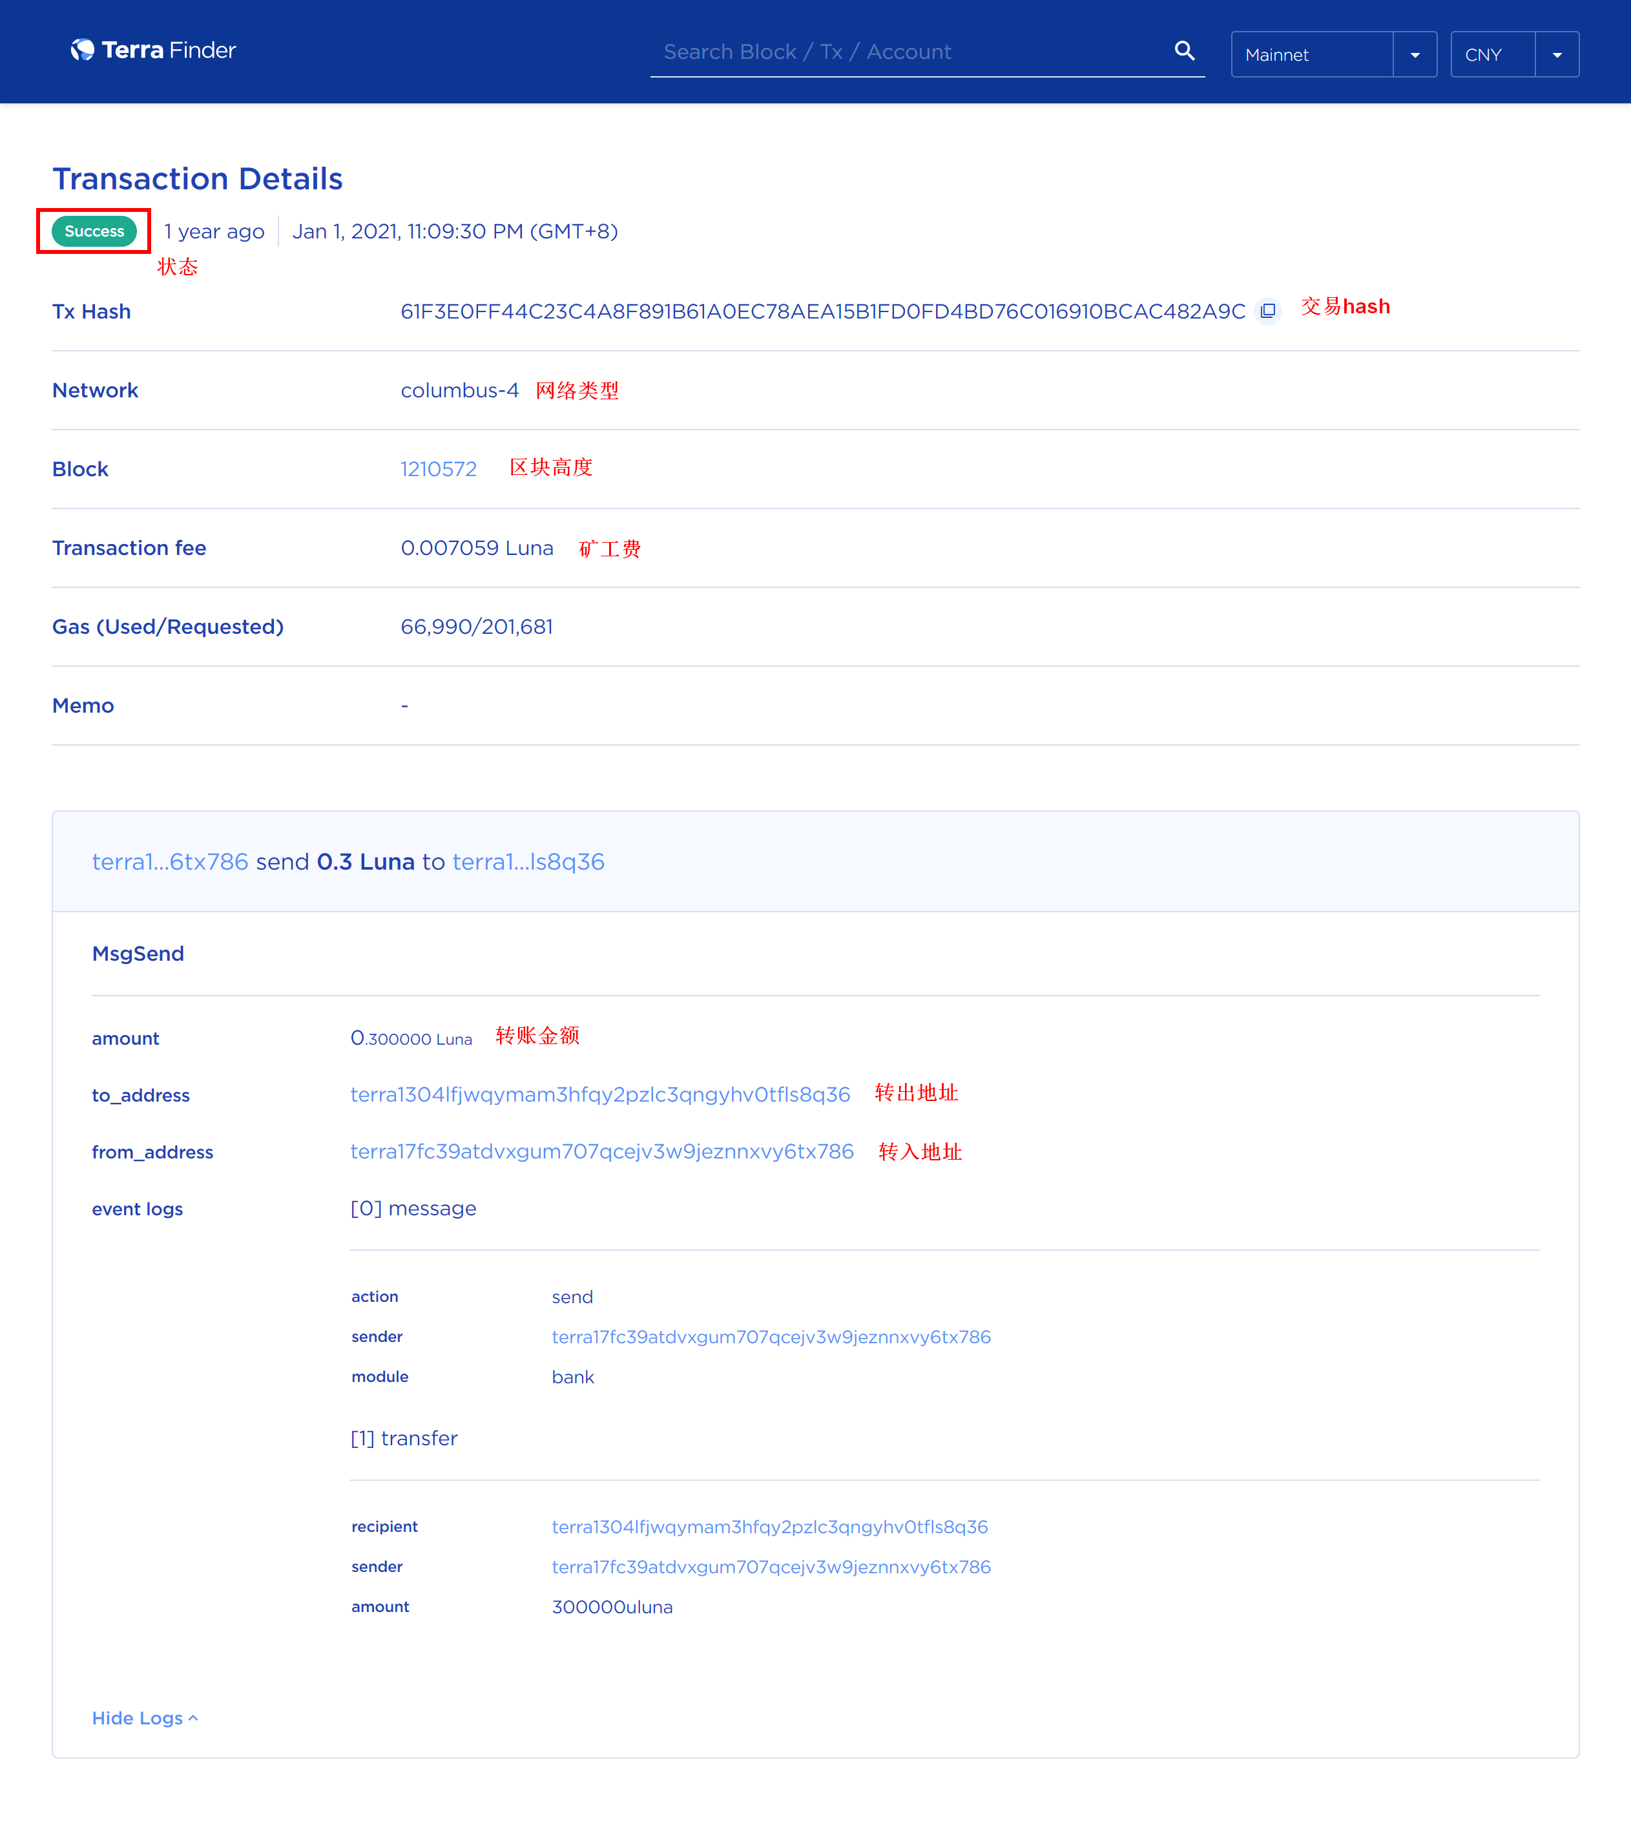Screen dimensions: 1631x1842
Task: Click the Tx Hash value text
Action: (x=823, y=312)
